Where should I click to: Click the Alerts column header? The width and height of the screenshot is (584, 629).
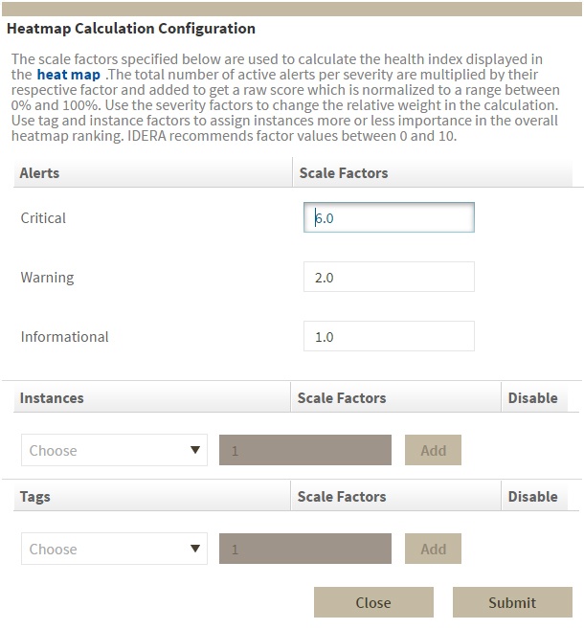tap(39, 173)
